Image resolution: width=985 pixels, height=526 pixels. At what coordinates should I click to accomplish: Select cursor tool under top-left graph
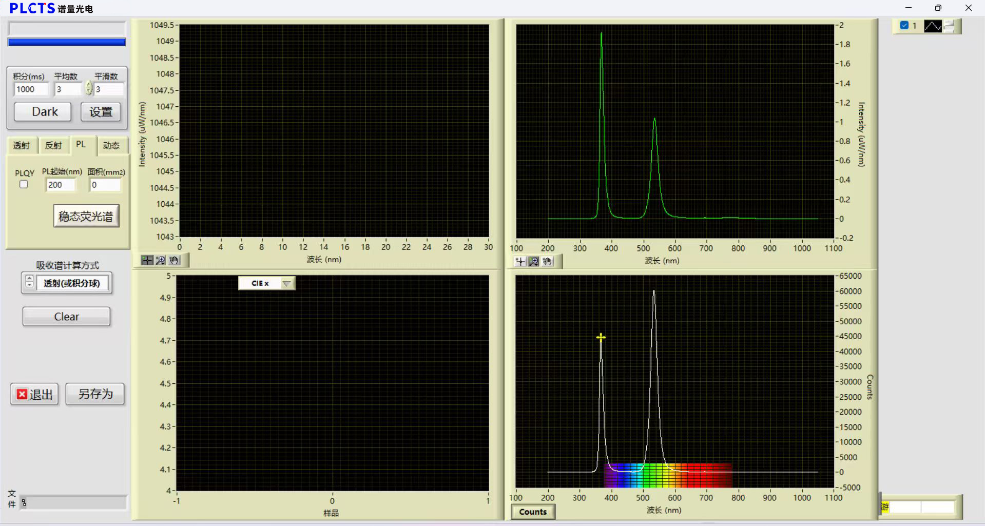pyautogui.click(x=147, y=261)
